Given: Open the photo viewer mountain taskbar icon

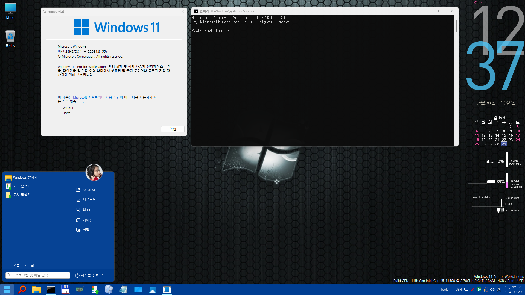Looking at the screenshot, I should pyautogui.click(x=153, y=290).
